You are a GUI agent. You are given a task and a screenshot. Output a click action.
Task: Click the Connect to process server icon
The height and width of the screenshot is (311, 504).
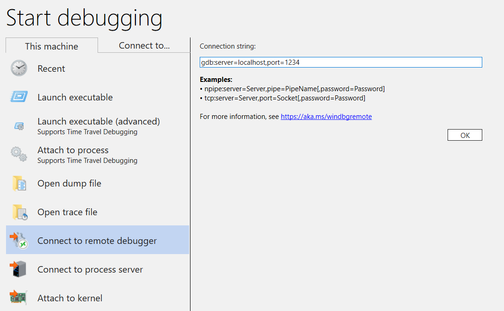18,269
